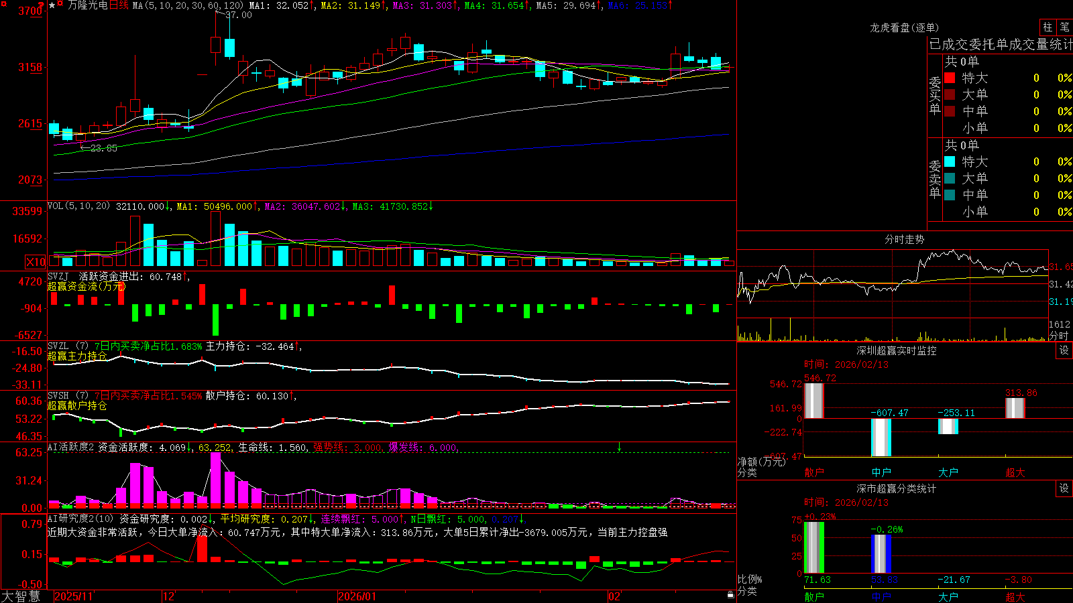Select 散户 in 深圳超赢实时监控 chart
1073x603 pixels.
814,472
